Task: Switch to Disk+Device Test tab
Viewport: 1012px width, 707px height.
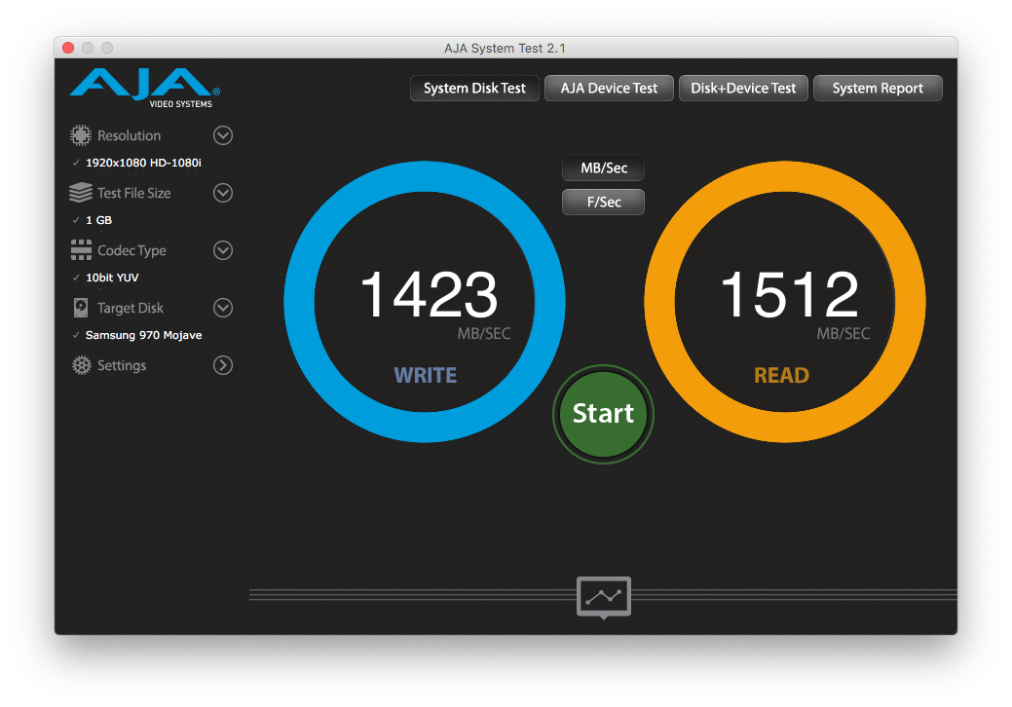Action: pyautogui.click(x=743, y=89)
